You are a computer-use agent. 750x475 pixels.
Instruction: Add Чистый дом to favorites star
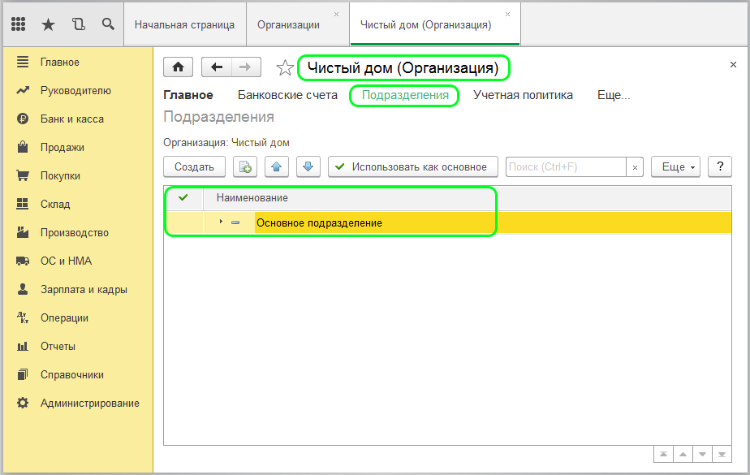[285, 68]
